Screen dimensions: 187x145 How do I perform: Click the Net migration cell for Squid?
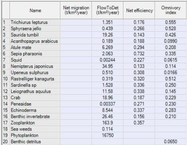tap(76, 60)
